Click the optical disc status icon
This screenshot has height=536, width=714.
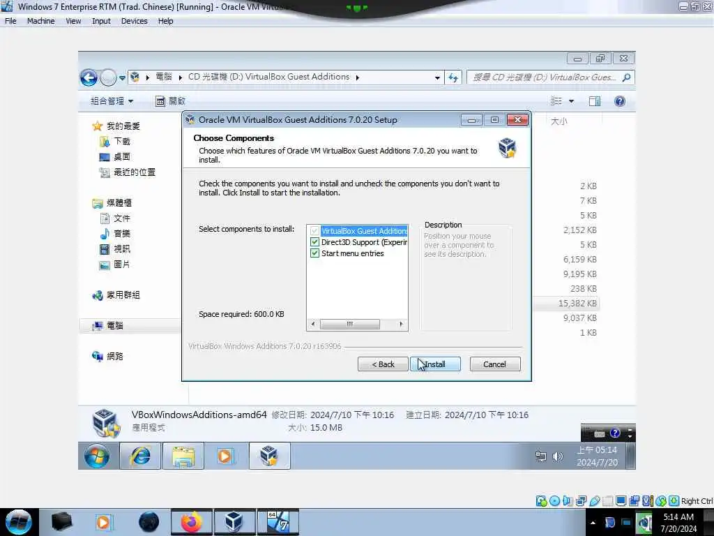(554, 501)
